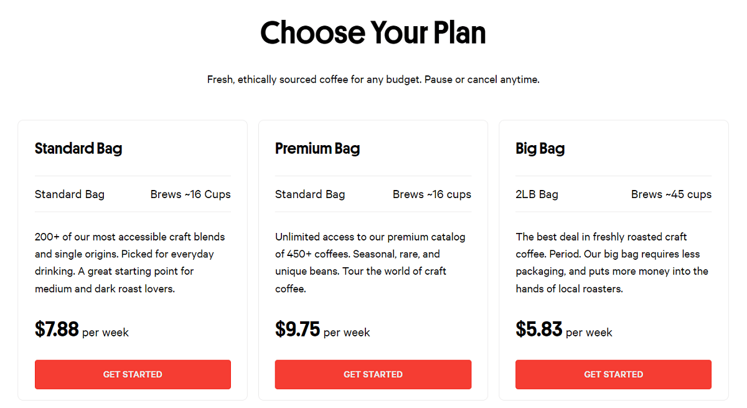Click the "200+ of our most accessible" description
The image size is (747, 408).
pyautogui.click(x=129, y=263)
